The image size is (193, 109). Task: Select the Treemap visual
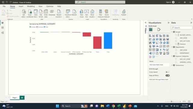coord(168,43)
